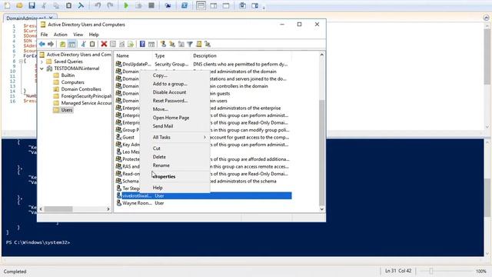The height and width of the screenshot is (277, 492).
Task: Open the All Tasks submenu arrow
Action: tap(204, 137)
